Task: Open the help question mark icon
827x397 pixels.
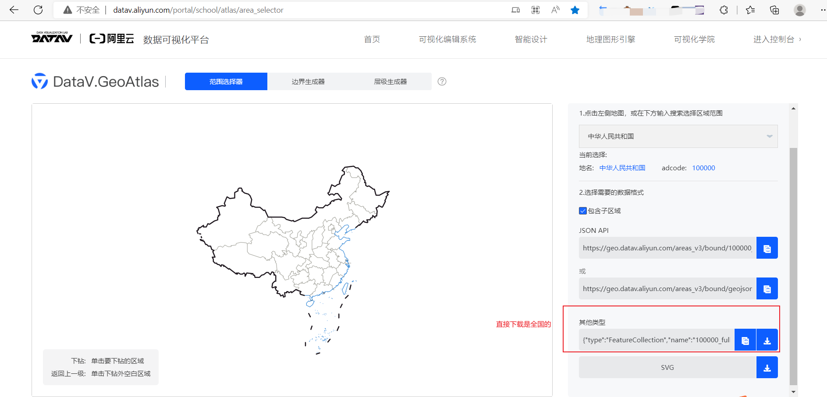Action: pyautogui.click(x=442, y=81)
